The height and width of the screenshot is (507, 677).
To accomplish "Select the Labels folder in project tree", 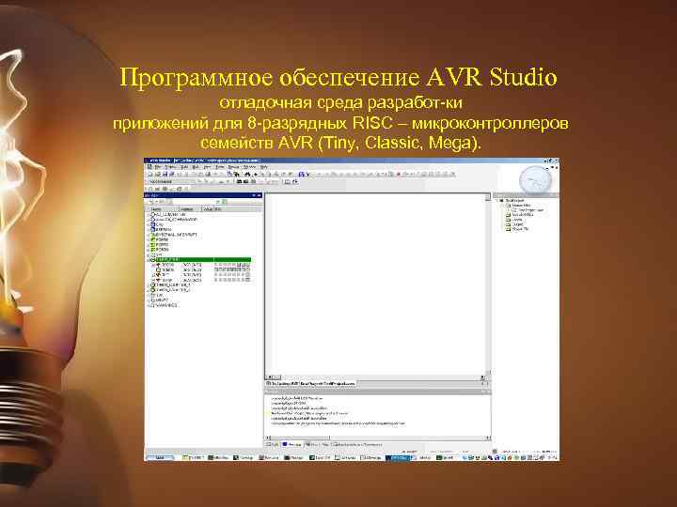I will click(x=514, y=220).
